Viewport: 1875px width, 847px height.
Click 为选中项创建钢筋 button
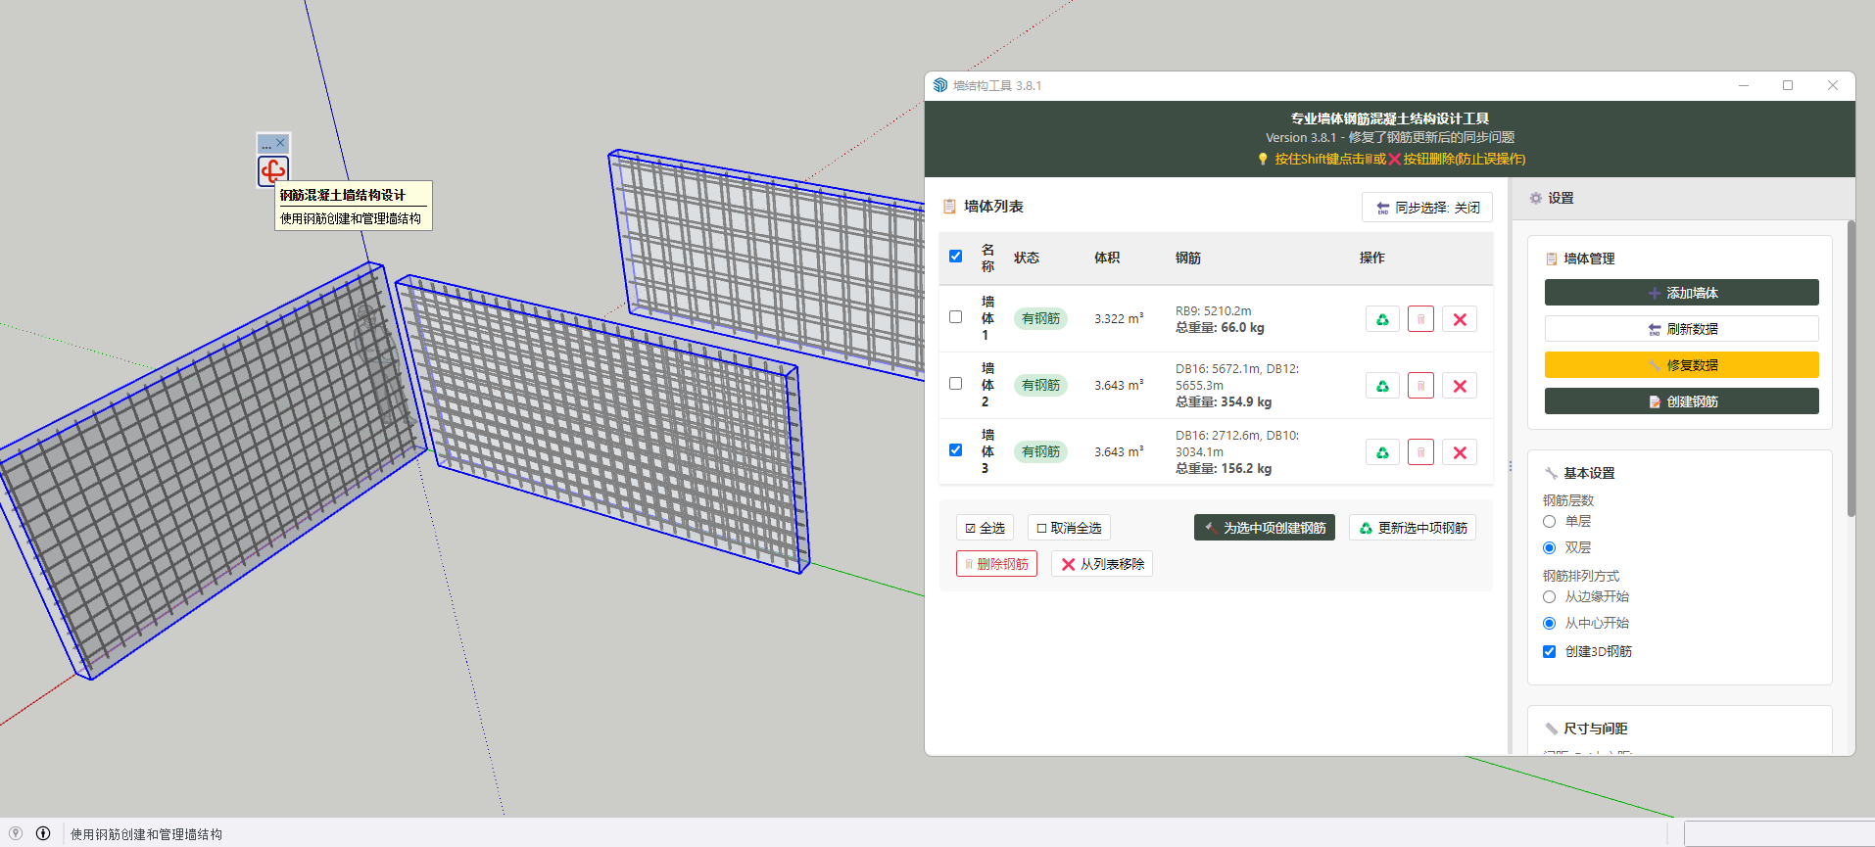[1264, 528]
